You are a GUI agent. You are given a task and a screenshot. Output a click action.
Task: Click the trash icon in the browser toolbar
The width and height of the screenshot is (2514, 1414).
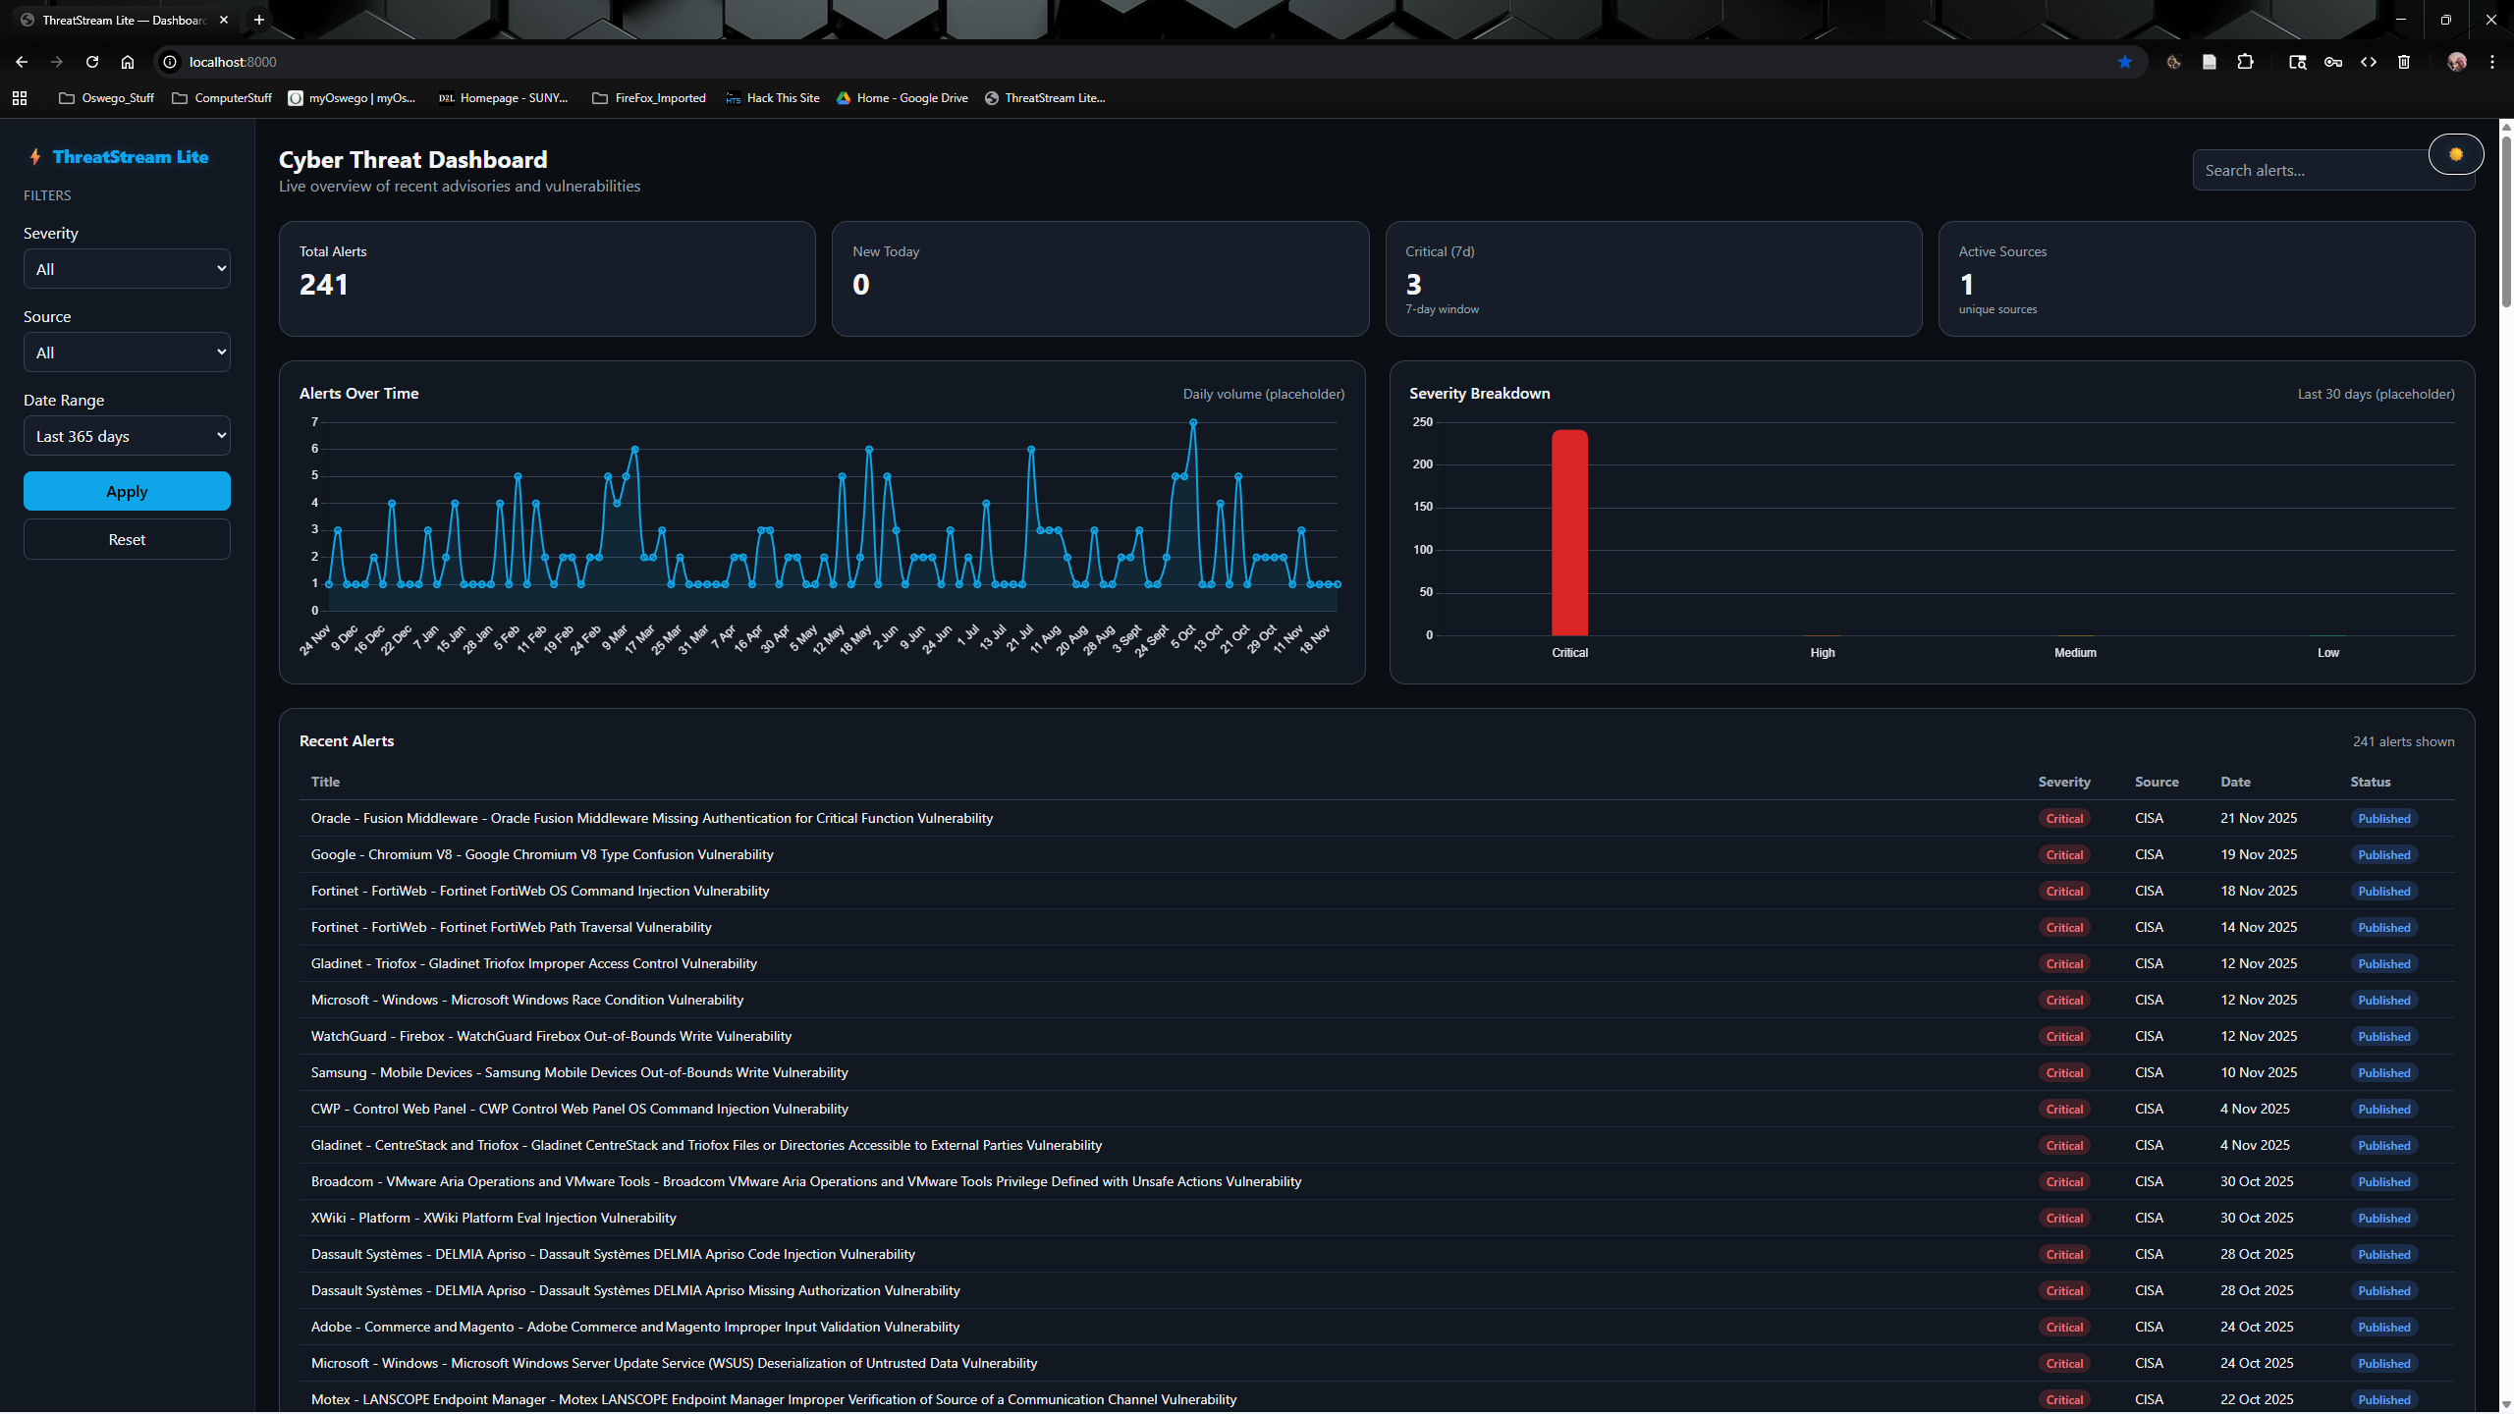click(2404, 62)
